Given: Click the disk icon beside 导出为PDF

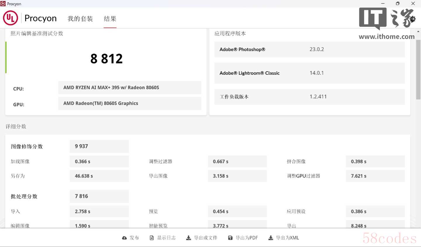Looking at the screenshot, I should point(230,238).
